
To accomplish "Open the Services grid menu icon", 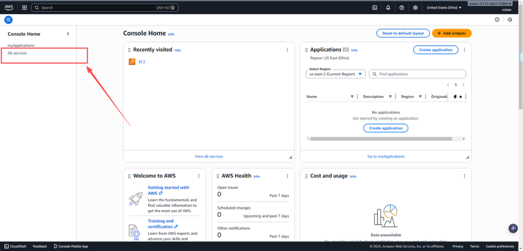I will click(x=25, y=7).
